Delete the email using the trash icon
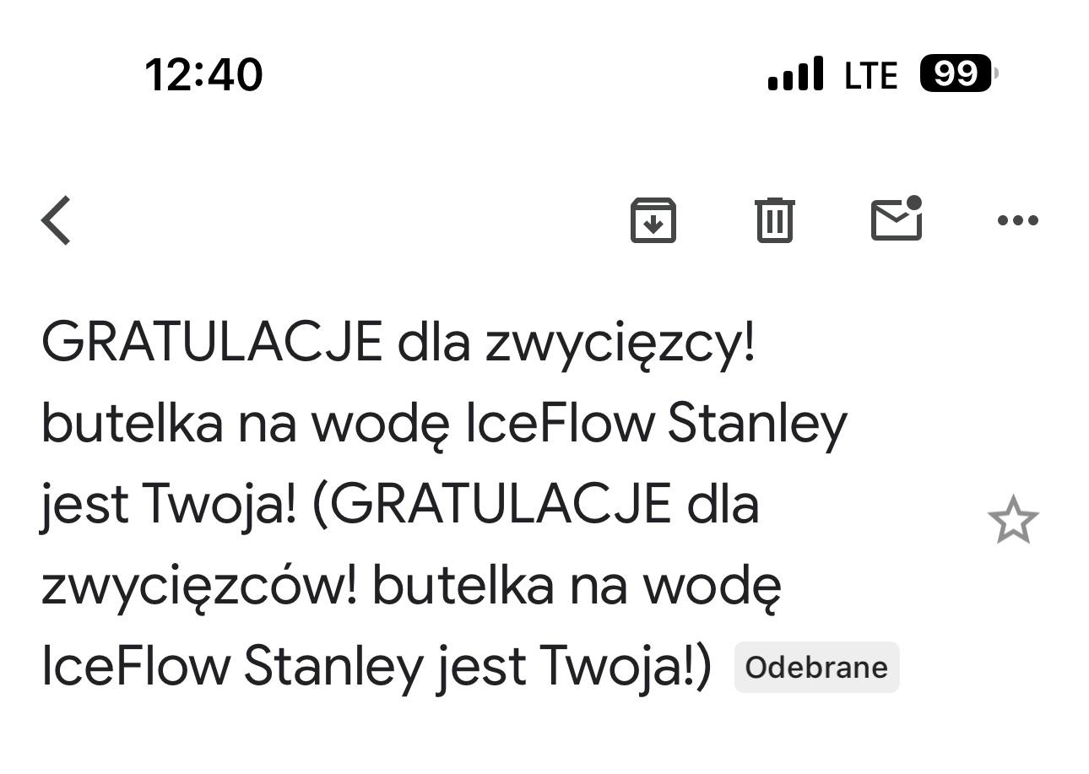Viewport: 1089px width, 774px height. [774, 220]
